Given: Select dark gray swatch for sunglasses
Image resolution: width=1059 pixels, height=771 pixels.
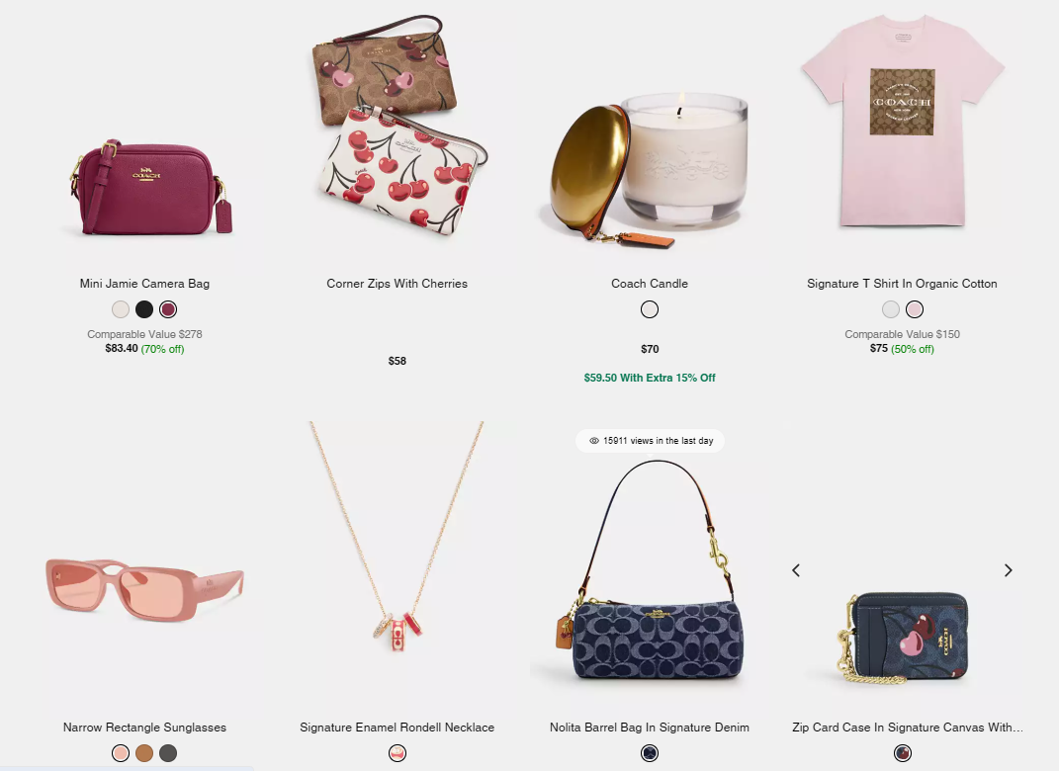Looking at the screenshot, I should click(168, 753).
